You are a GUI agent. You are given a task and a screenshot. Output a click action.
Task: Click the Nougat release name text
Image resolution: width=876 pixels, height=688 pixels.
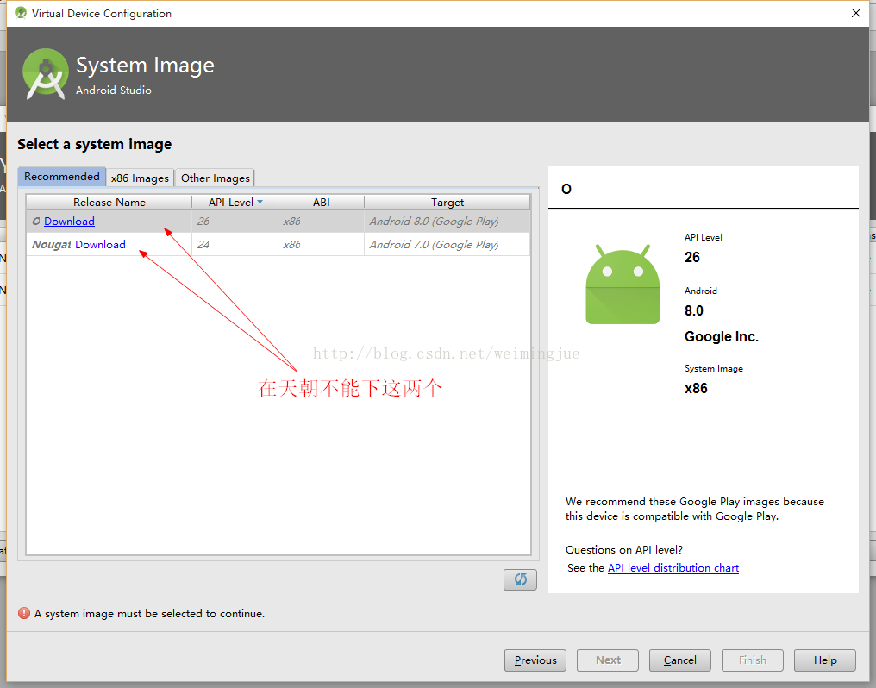(x=52, y=245)
